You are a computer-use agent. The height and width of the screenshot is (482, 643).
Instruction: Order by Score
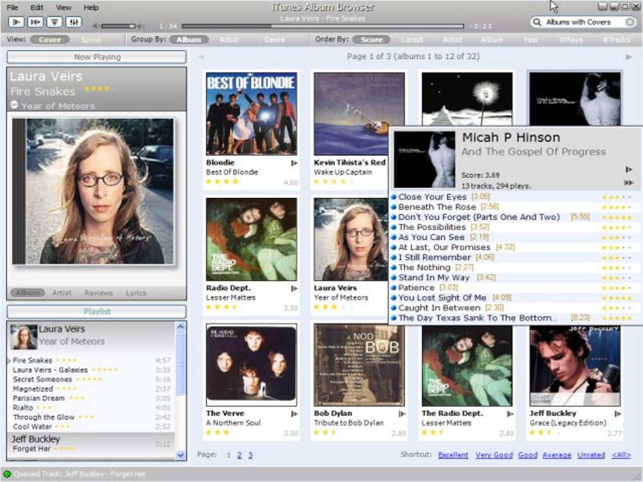point(371,40)
